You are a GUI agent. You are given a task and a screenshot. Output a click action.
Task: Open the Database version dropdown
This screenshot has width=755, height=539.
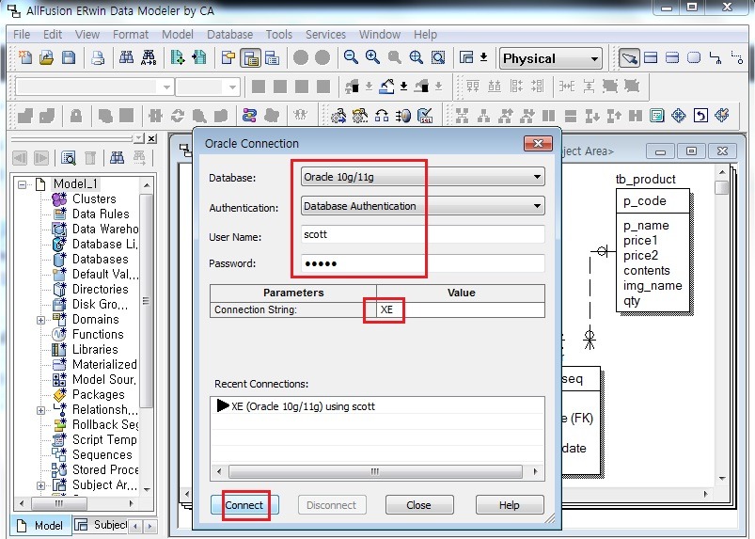[537, 177]
